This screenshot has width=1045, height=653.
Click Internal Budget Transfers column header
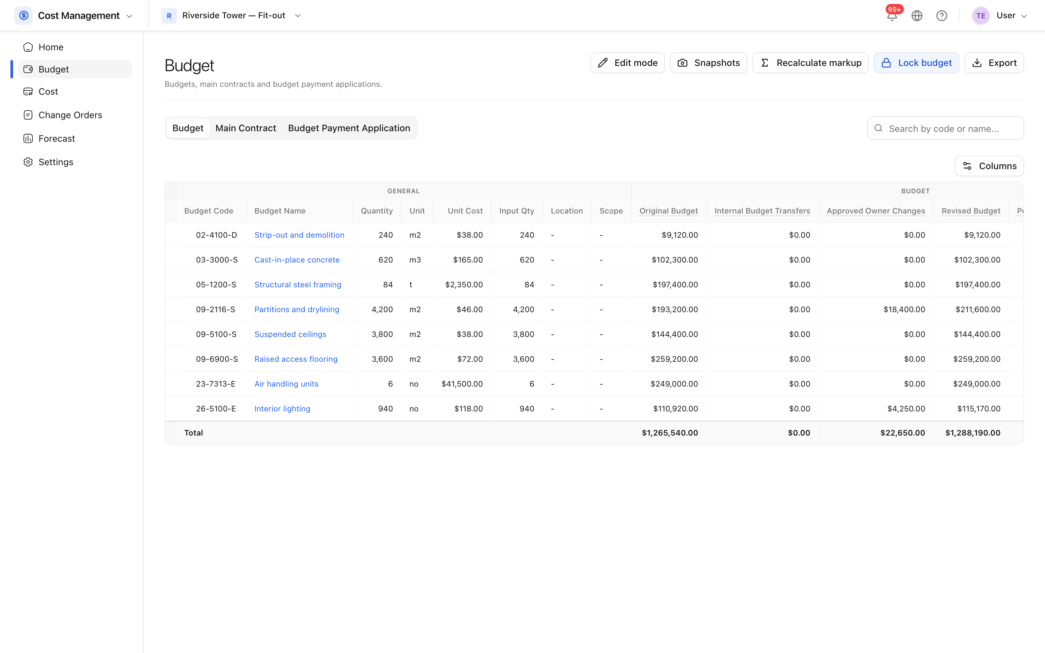coord(762,211)
